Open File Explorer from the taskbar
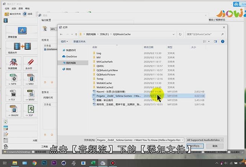The width and height of the screenshot is (246, 167). point(15,163)
